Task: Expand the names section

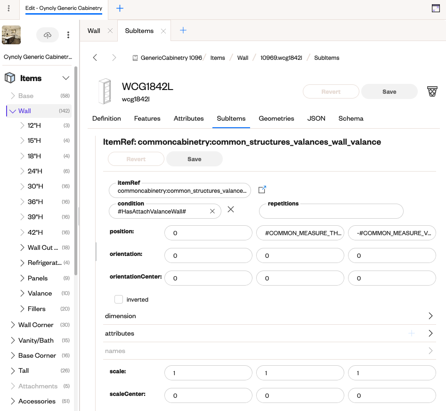Action: 430,351
